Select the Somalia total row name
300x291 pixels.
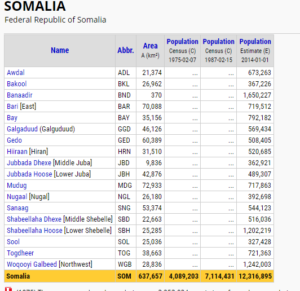pyautogui.click(x=18, y=276)
